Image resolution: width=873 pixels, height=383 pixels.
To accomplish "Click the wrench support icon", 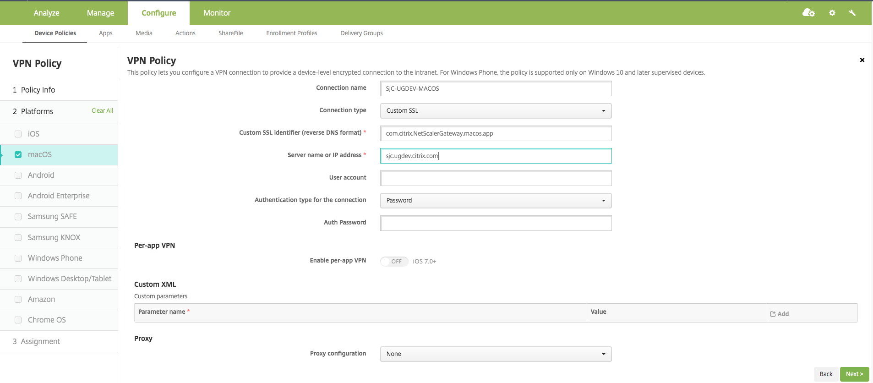I will click(852, 13).
